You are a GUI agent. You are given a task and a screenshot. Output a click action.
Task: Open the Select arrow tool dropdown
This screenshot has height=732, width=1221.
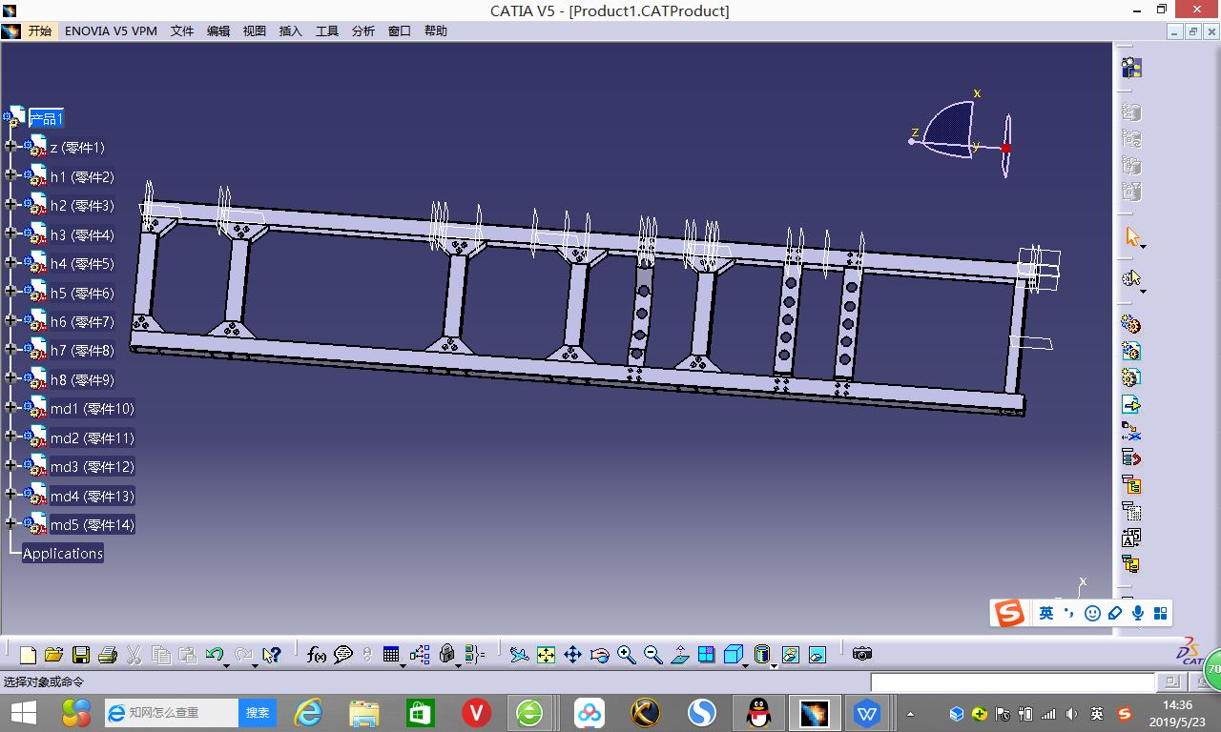1143,247
